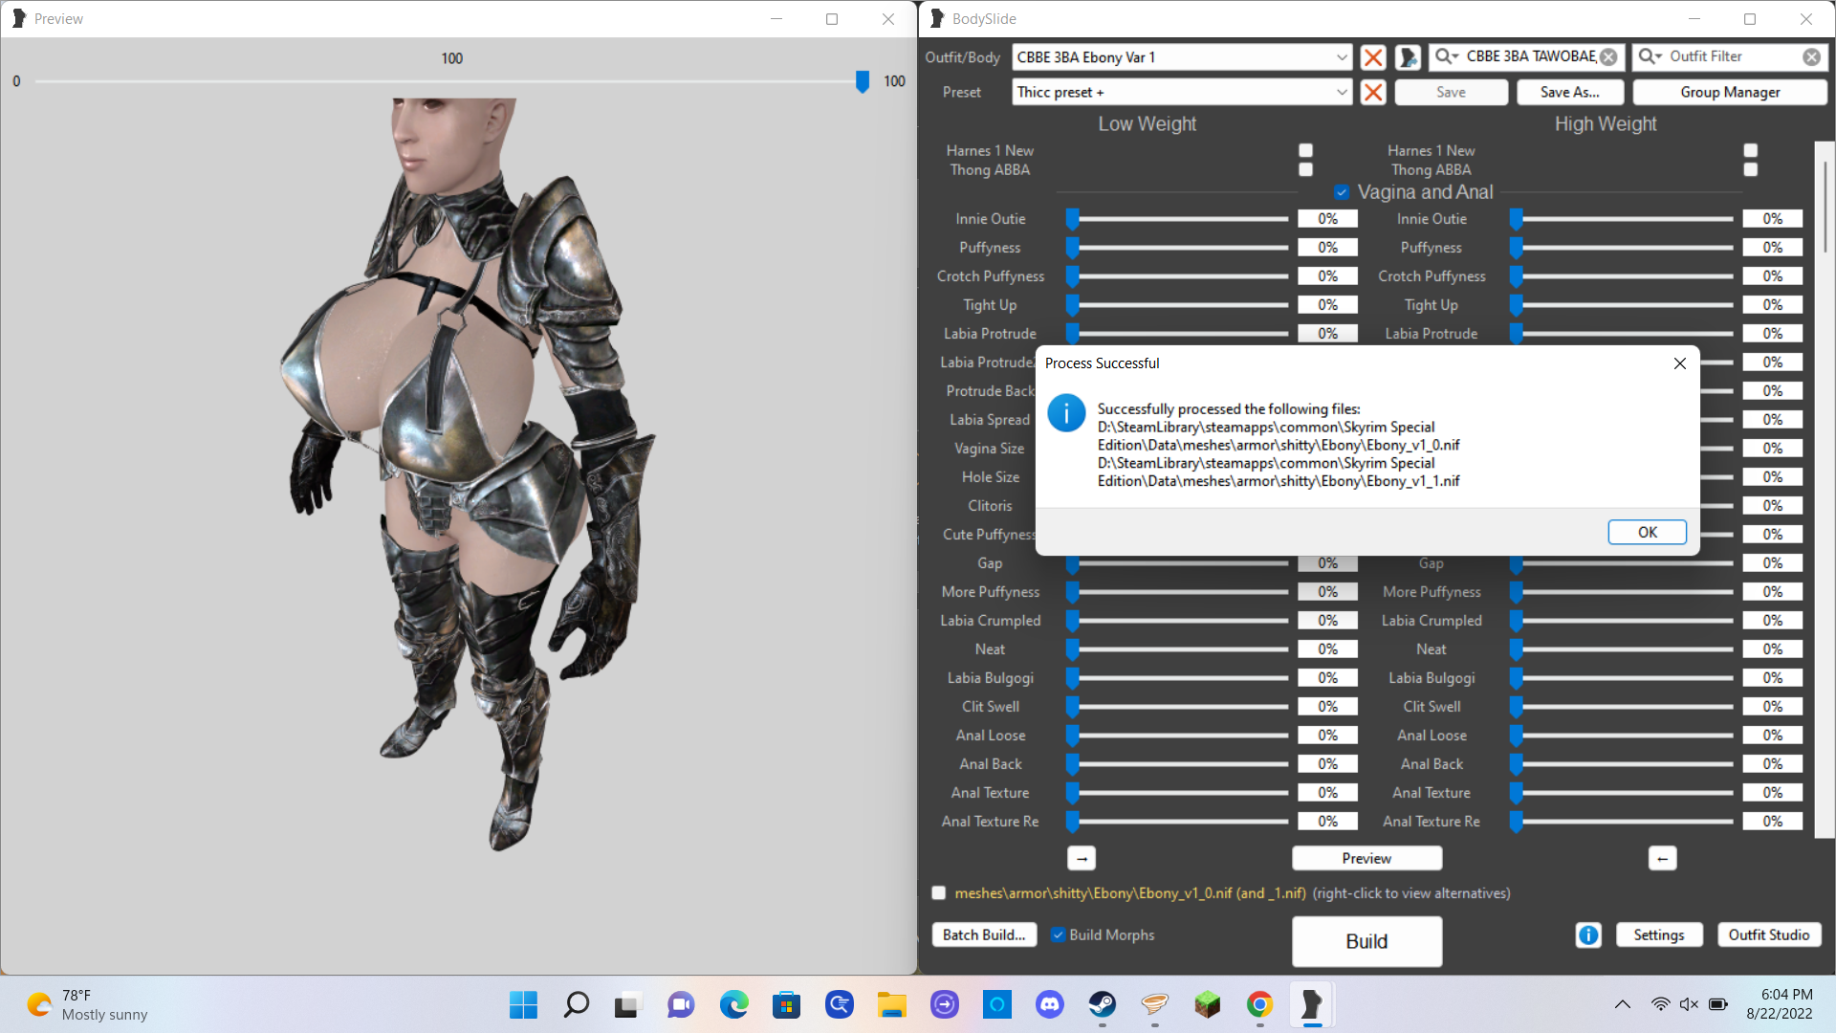
Task: Click the Preview button under the sliders
Action: click(1366, 859)
